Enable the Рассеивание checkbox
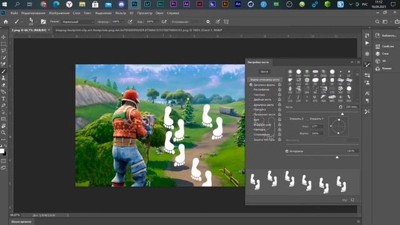Viewport: 400px width, 225px height. coord(251,90)
